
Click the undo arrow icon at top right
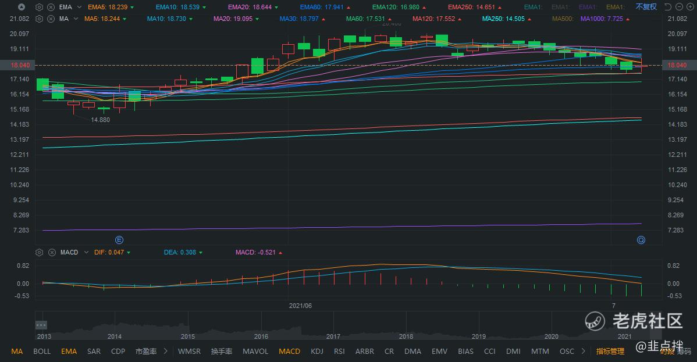click(x=668, y=6)
